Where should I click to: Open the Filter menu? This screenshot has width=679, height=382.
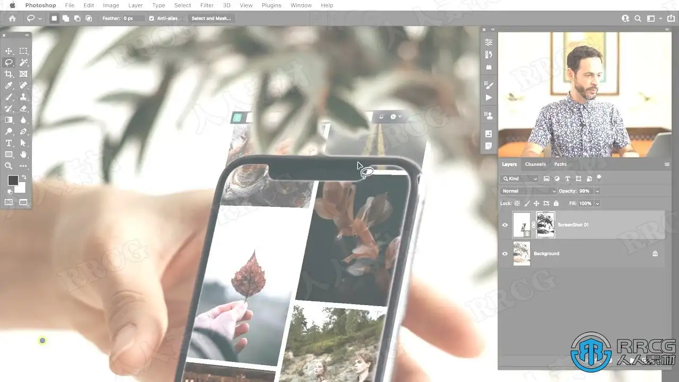207,5
